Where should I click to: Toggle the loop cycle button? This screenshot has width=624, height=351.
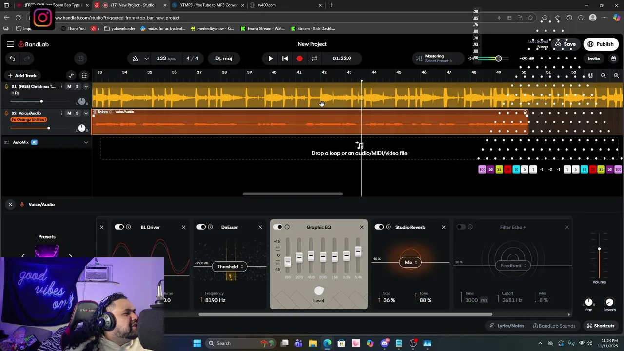coord(314,58)
